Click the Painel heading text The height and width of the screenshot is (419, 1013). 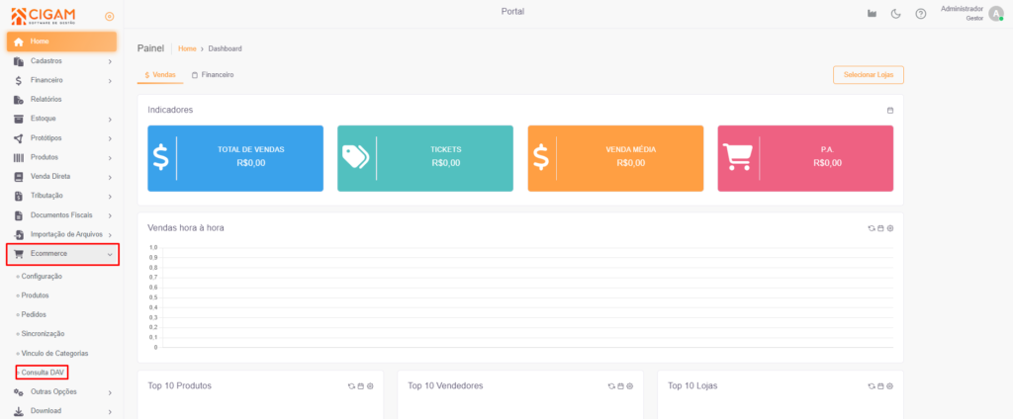[151, 48]
